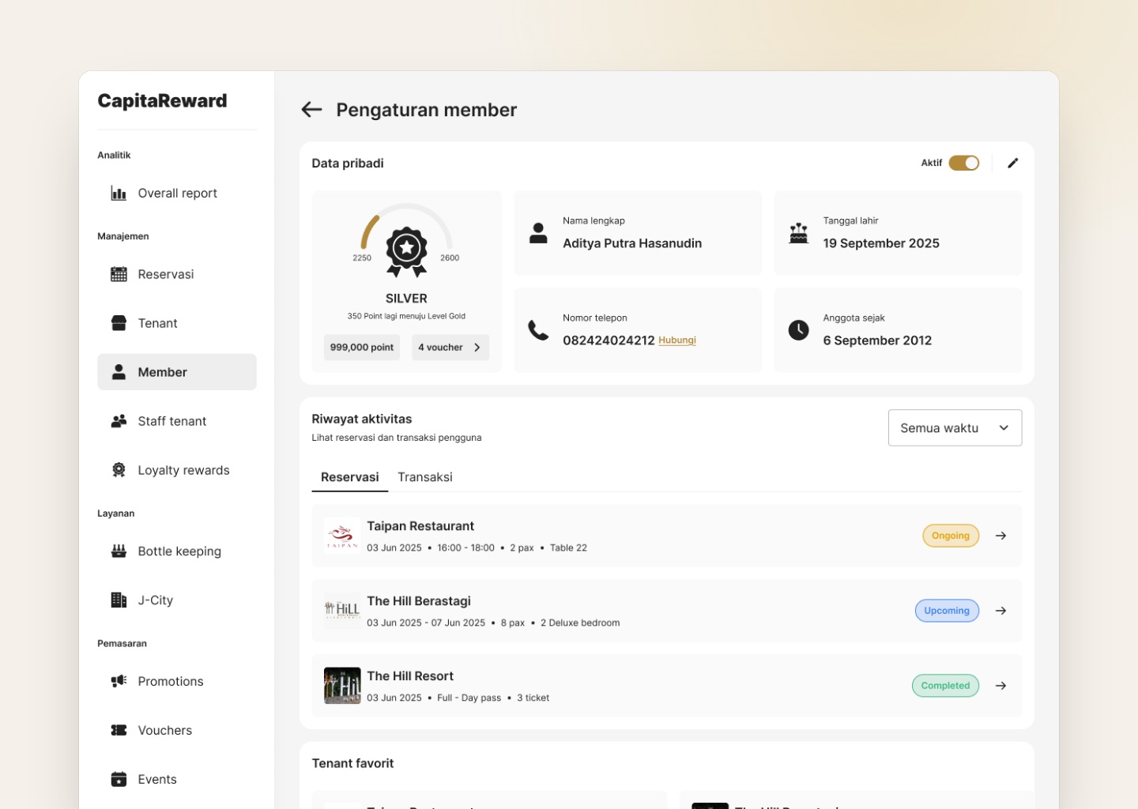Open Reservasi from sidebar
1138x809 pixels.
click(x=177, y=274)
